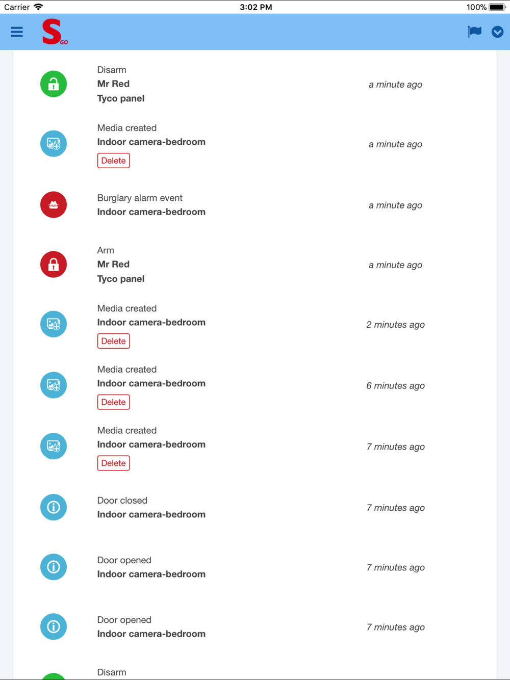Tap the first Media created image icon
Screen dimensions: 510x680
click(x=54, y=144)
